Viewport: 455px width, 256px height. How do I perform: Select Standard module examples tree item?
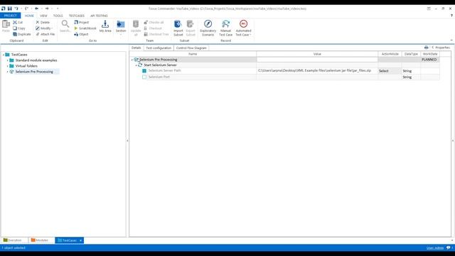(36, 60)
